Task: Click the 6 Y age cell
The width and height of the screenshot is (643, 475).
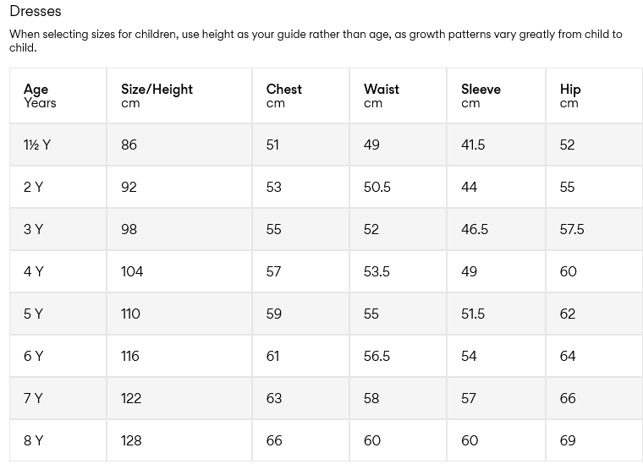Action: (x=33, y=356)
